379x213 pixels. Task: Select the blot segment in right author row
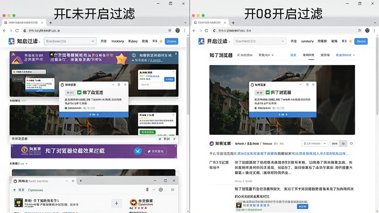click(335, 143)
